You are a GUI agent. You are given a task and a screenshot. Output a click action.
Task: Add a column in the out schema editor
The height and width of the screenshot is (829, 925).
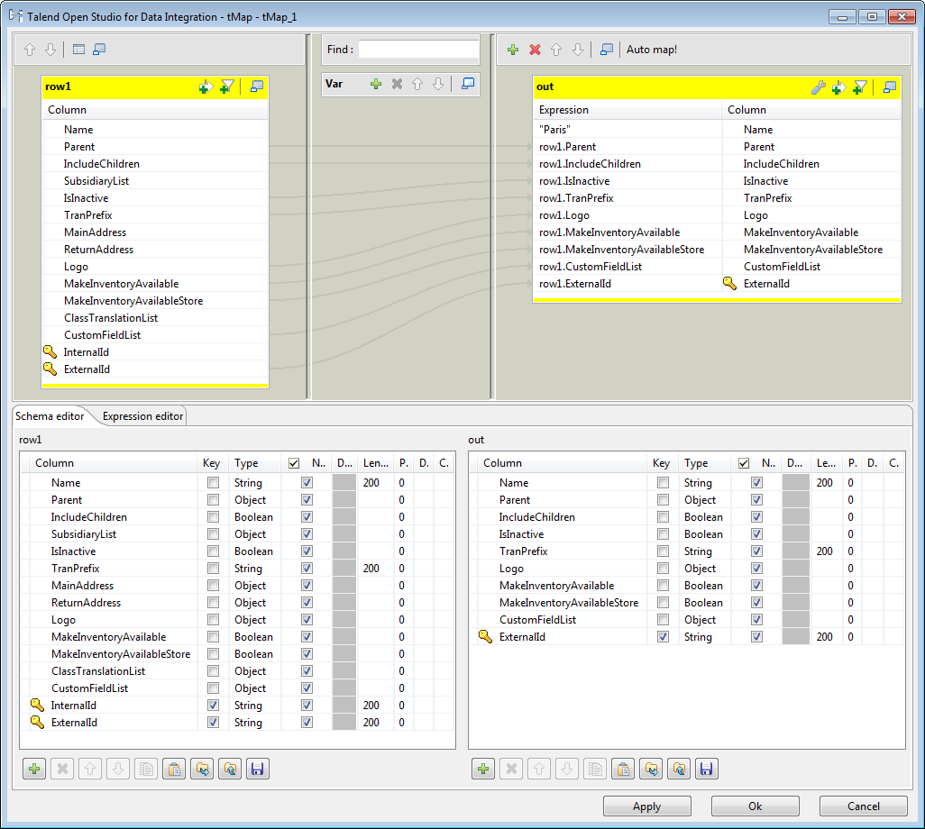pyautogui.click(x=483, y=768)
